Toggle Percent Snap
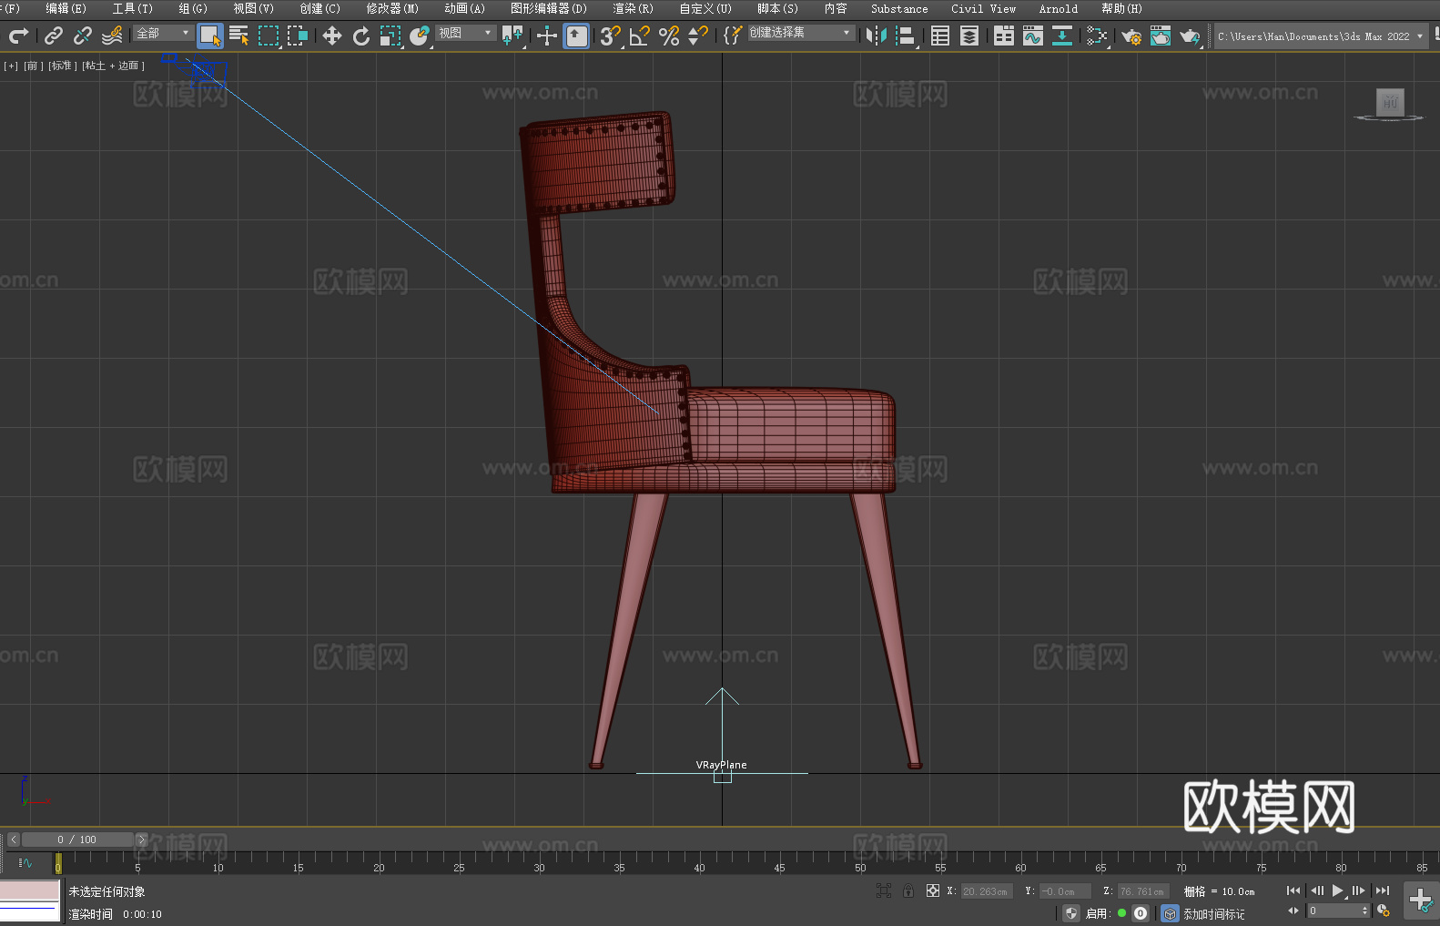Image resolution: width=1440 pixels, height=926 pixels. click(x=669, y=36)
